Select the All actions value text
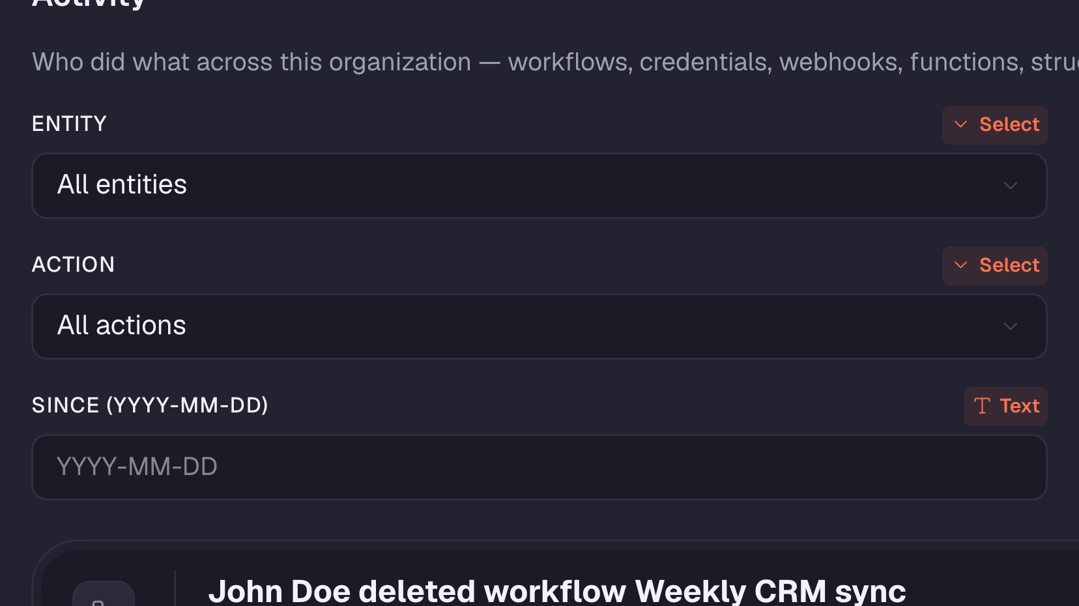This screenshot has width=1079, height=606. pos(122,325)
